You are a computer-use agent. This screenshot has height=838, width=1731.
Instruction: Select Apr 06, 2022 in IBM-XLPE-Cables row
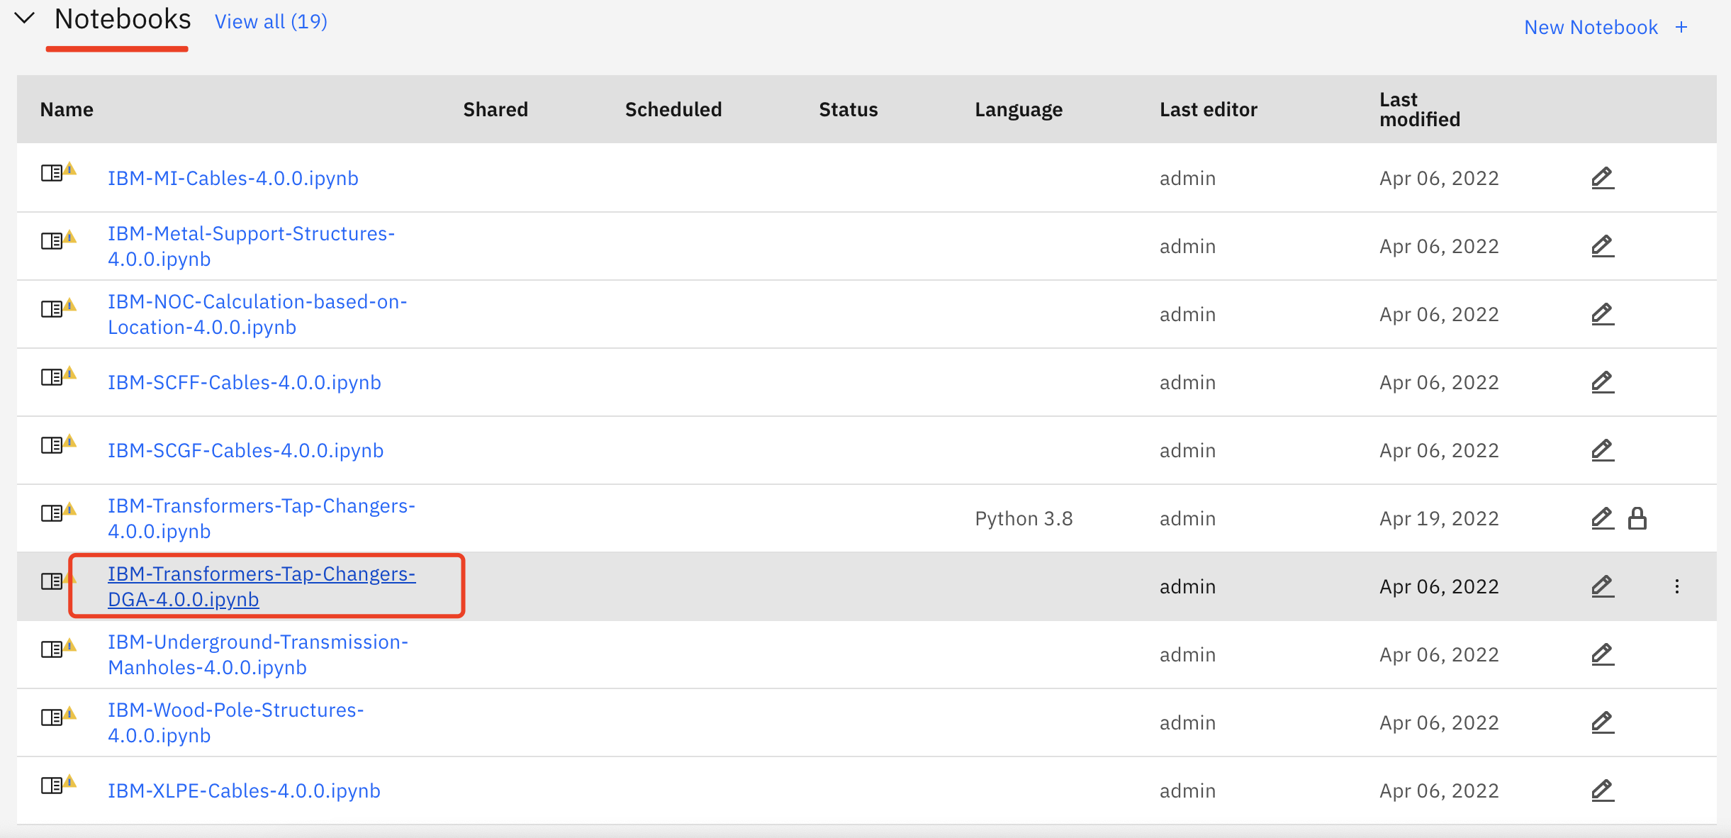[x=1439, y=790]
